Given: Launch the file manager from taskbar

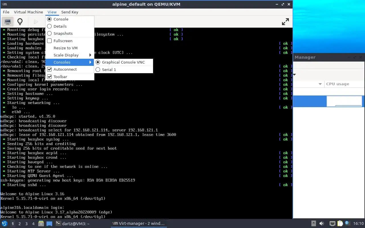Looking at the screenshot, I should coord(41,224).
